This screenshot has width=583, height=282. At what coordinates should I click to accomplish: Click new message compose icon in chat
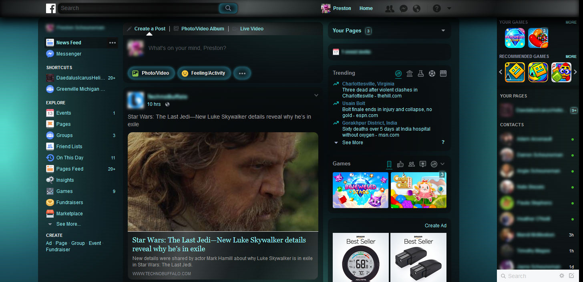pyautogui.click(x=571, y=276)
